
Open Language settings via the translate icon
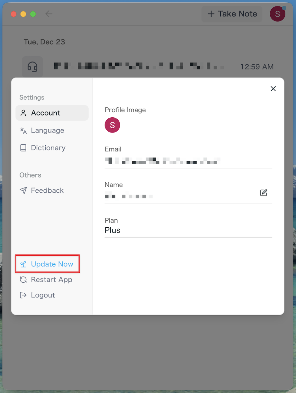pos(23,130)
